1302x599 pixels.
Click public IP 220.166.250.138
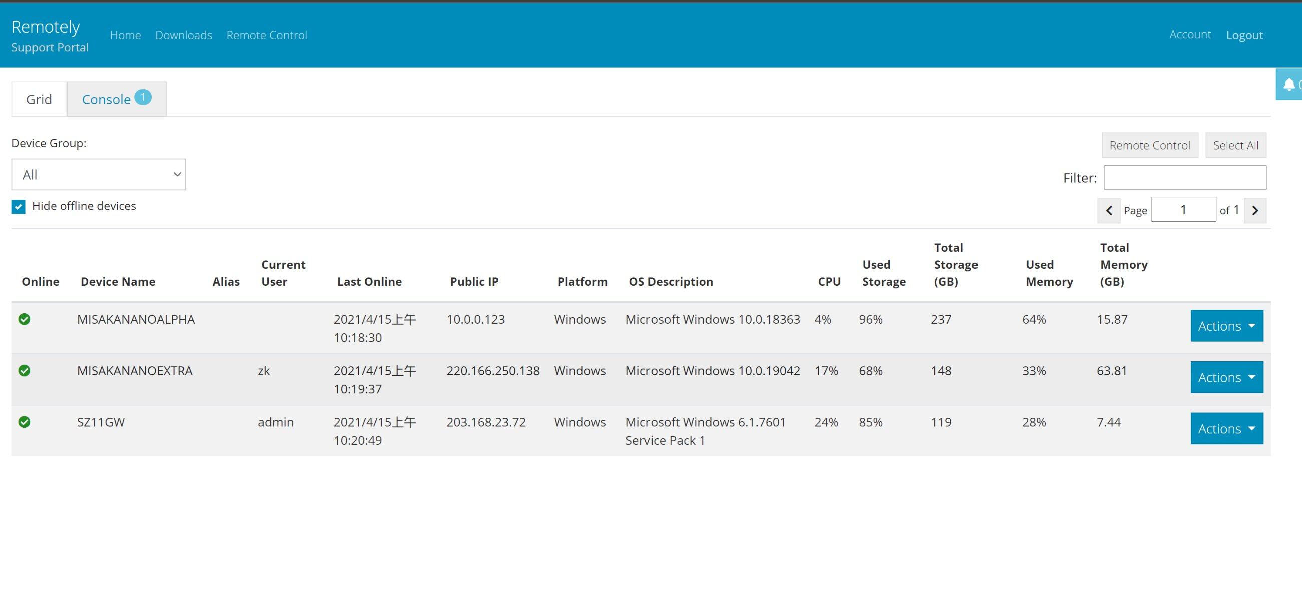pos(493,371)
